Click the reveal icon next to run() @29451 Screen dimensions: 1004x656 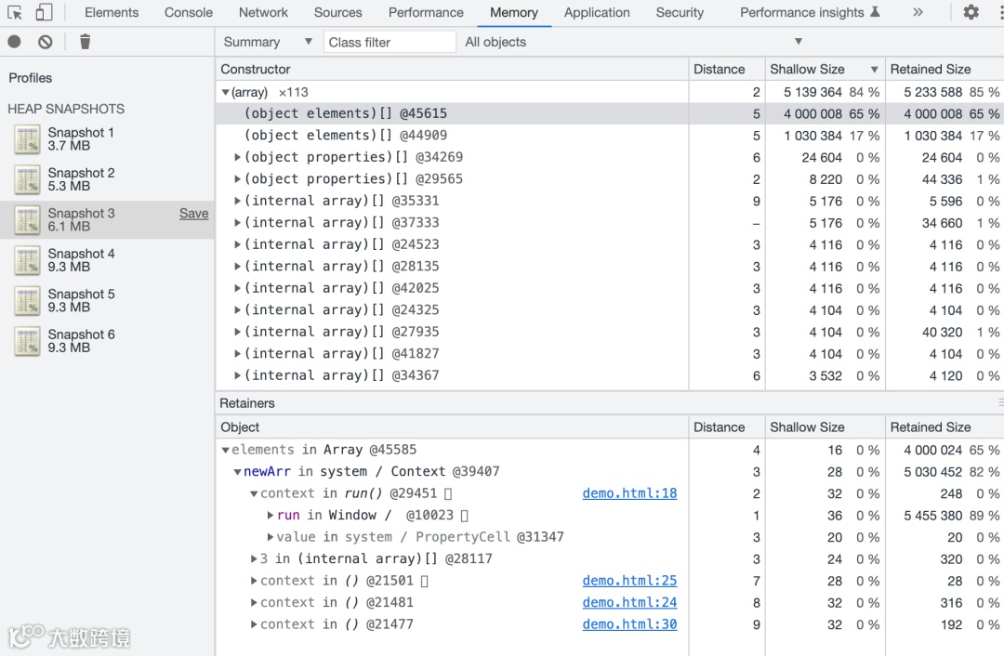coord(448,493)
